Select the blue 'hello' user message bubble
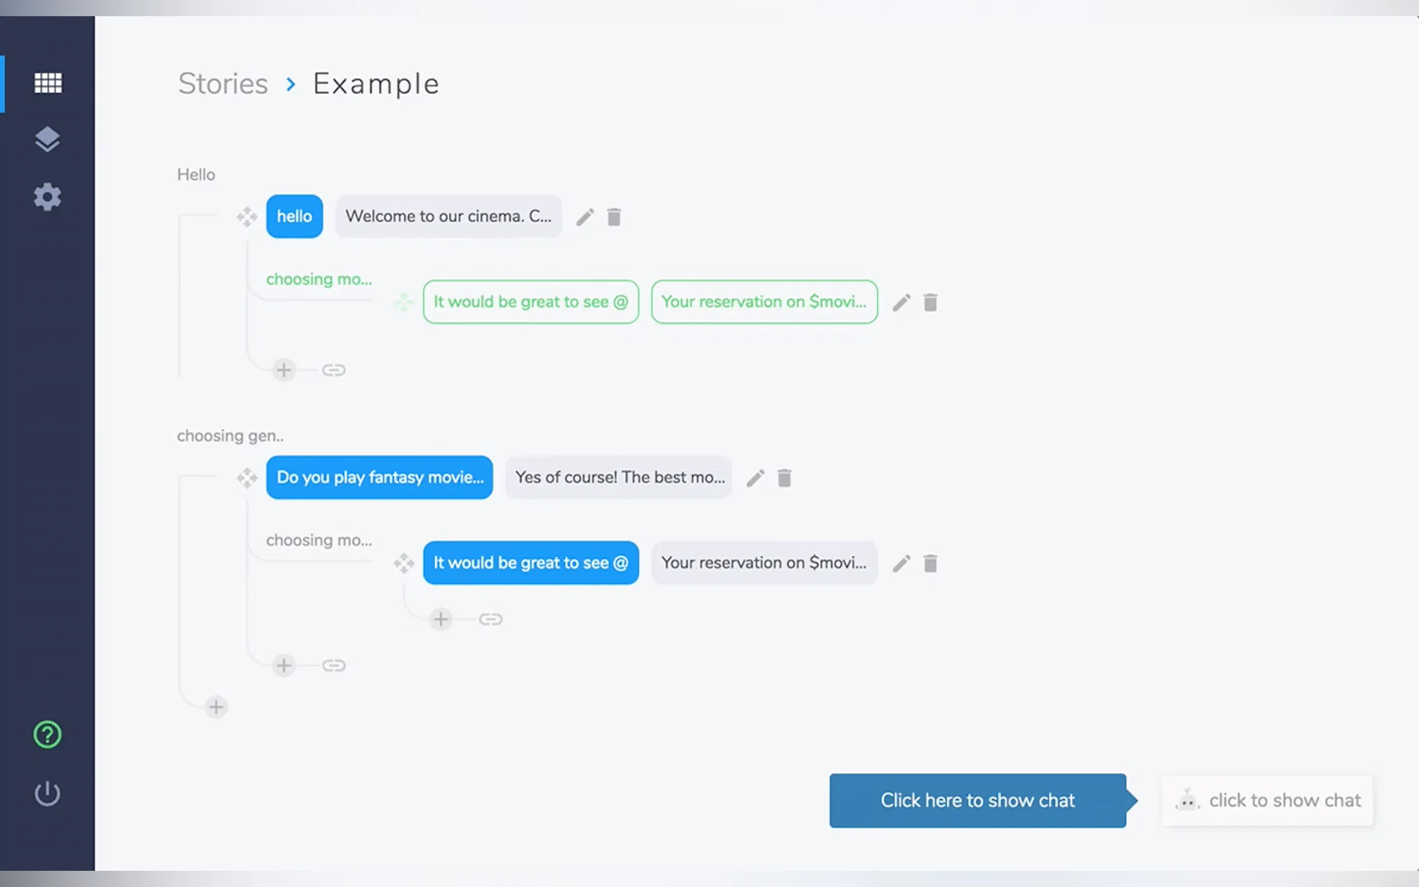This screenshot has width=1419, height=887. click(294, 217)
